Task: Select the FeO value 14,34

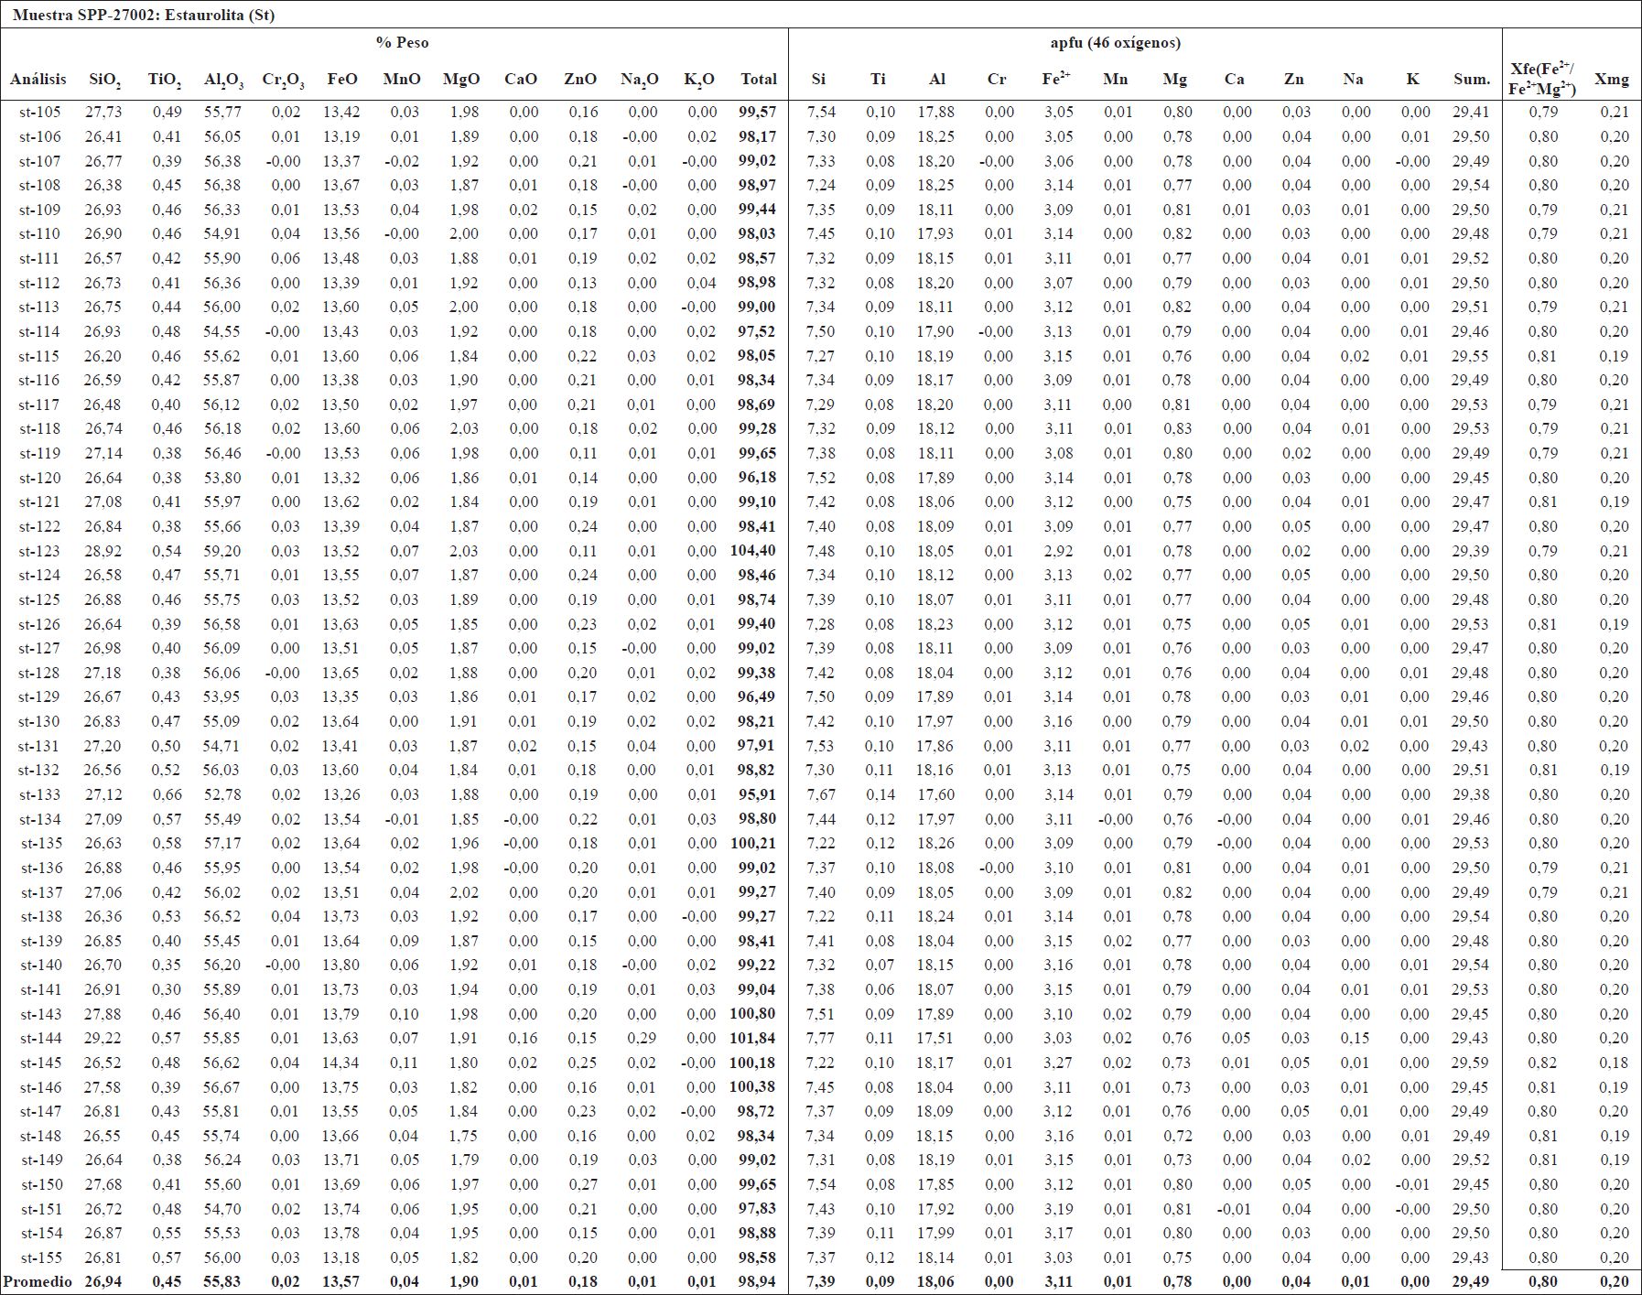Action: (340, 1063)
